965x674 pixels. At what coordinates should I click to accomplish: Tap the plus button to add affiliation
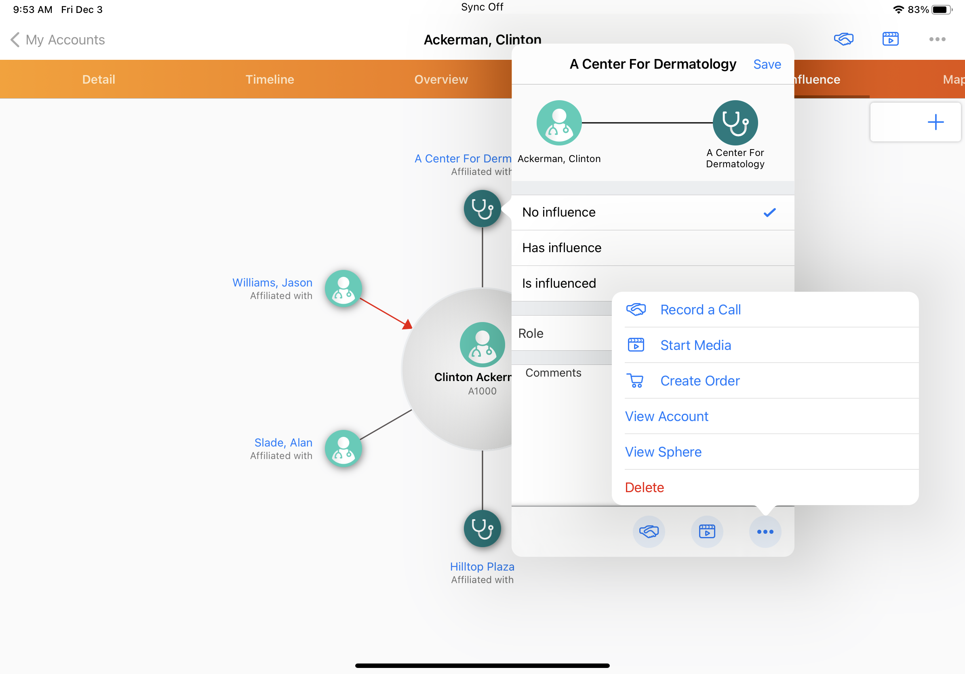click(x=935, y=122)
